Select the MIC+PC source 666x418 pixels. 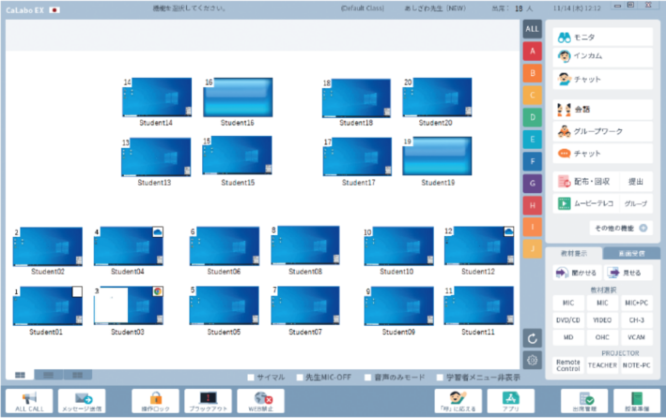637,303
